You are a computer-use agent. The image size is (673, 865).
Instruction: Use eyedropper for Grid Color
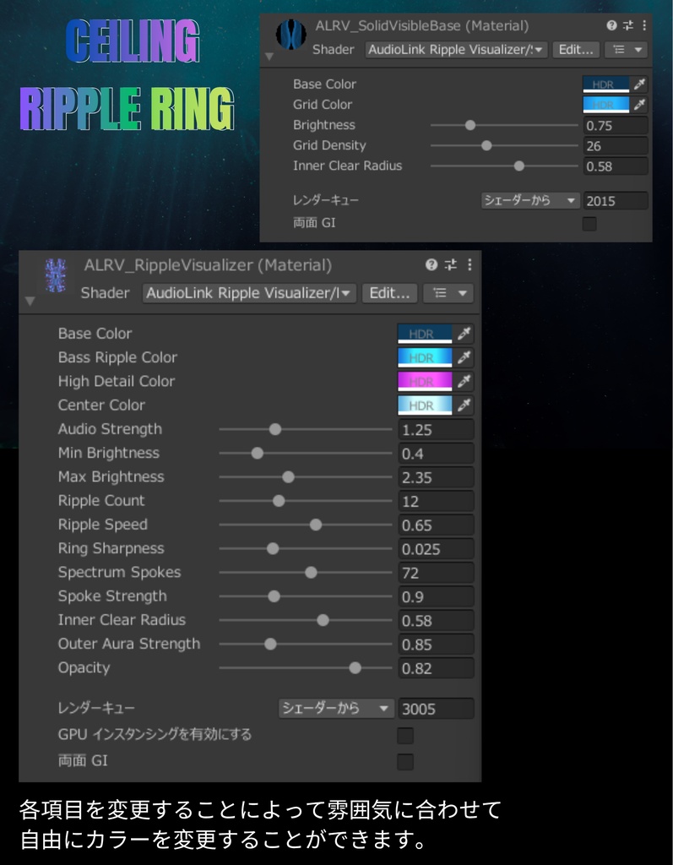click(639, 104)
